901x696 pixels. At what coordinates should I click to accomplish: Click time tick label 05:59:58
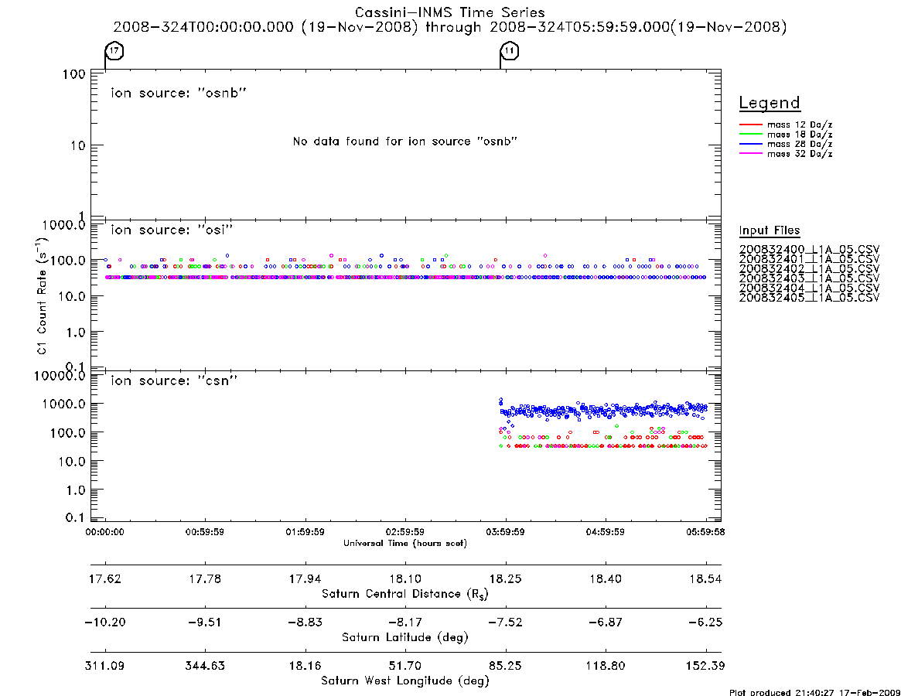[705, 532]
